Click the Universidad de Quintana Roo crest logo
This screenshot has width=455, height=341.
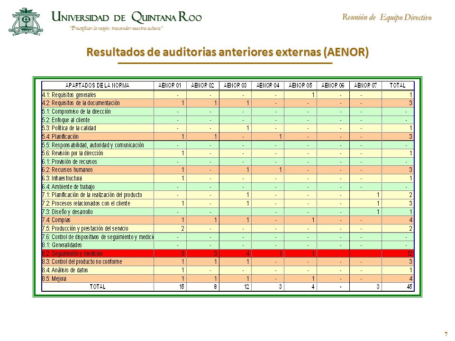[26, 22]
